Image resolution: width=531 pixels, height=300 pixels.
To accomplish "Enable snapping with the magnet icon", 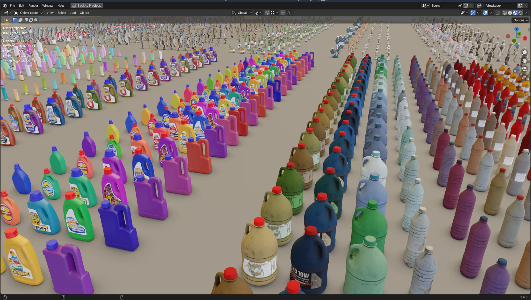I will point(267,13).
